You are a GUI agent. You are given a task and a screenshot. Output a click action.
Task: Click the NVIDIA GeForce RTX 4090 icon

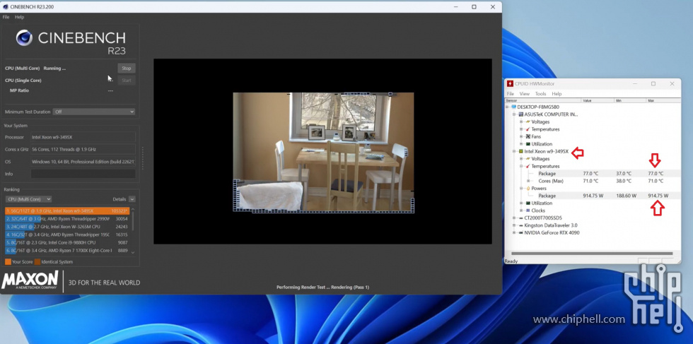(x=520, y=232)
